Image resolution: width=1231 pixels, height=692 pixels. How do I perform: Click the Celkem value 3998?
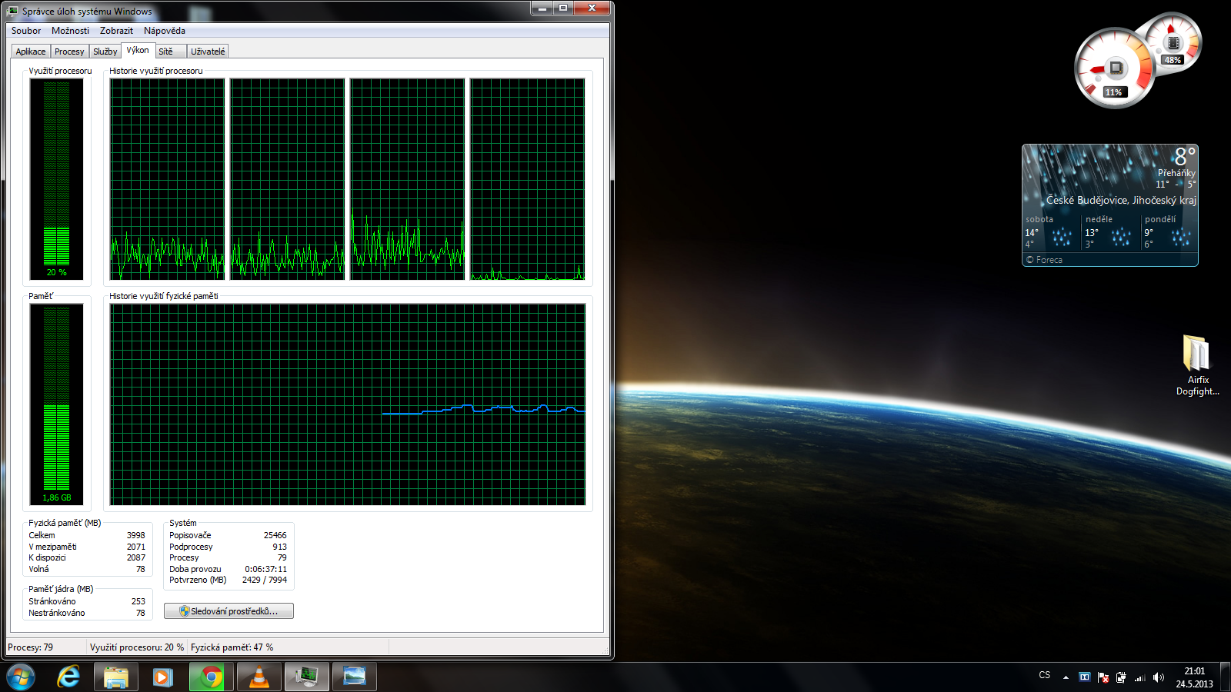click(x=136, y=535)
